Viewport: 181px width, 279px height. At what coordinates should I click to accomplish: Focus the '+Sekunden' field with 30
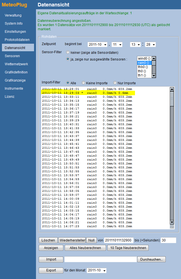(x=168, y=240)
